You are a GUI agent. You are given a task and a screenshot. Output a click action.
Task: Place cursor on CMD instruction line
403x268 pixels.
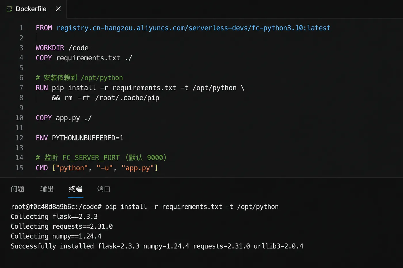click(97, 168)
